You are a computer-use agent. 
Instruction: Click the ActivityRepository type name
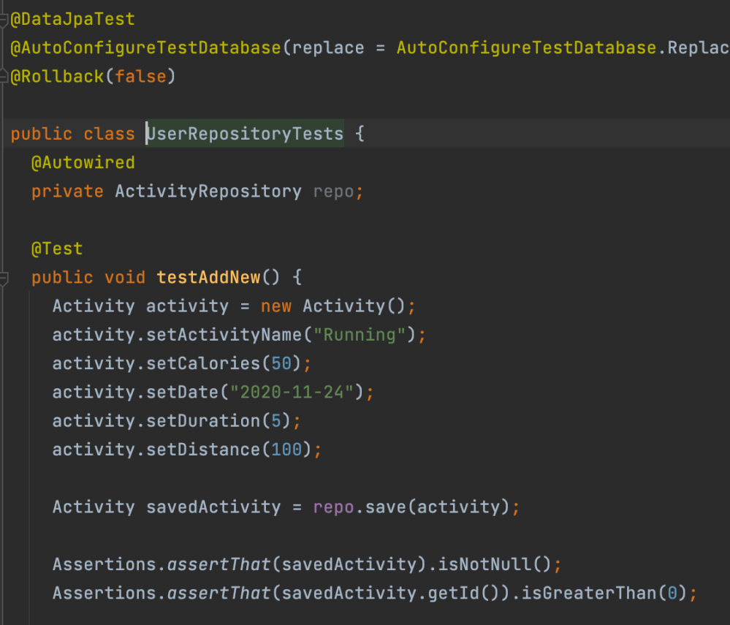tap(208, 192)
